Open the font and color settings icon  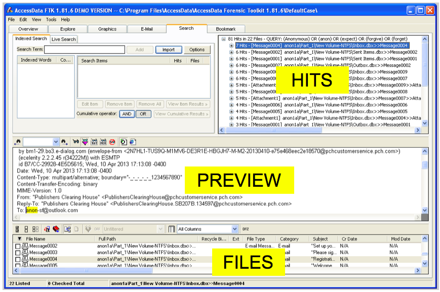click(x=47, y=229)
